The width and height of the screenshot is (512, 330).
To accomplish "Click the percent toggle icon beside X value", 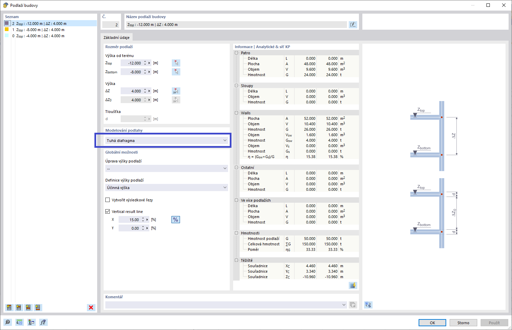I will pyautogui.click(x=176, y=220).
